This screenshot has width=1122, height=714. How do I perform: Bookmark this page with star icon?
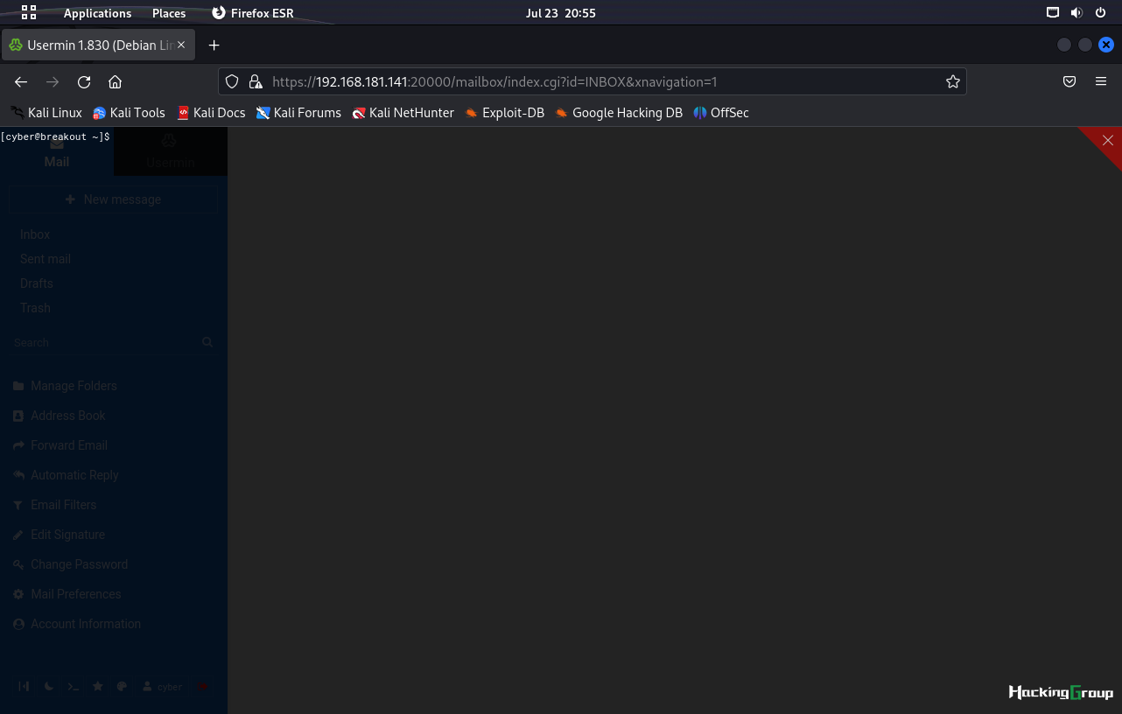[x=953, y=82]
